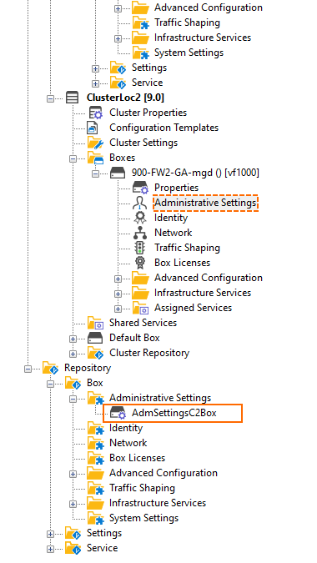Select 'Infrastructure Services' label in Repository Box
The image size is (317, 563).
(x=158, y=503)
